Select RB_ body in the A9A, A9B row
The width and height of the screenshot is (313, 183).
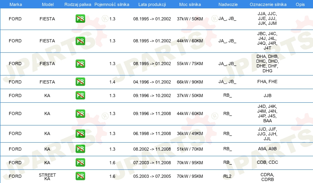coord(227,149)
